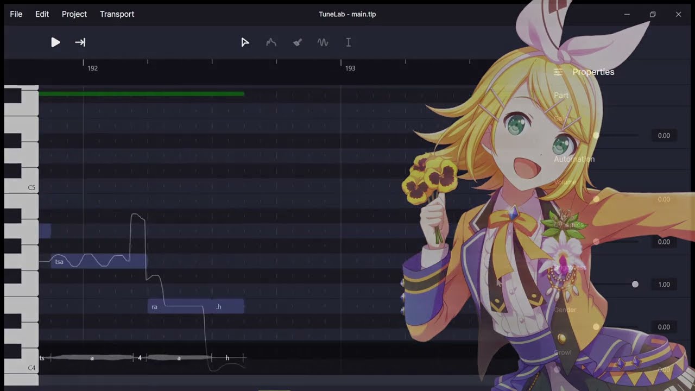This screenshot has width=695, height=391.
Task: Click the Brightness slider knob
Action: coord(635,285)
